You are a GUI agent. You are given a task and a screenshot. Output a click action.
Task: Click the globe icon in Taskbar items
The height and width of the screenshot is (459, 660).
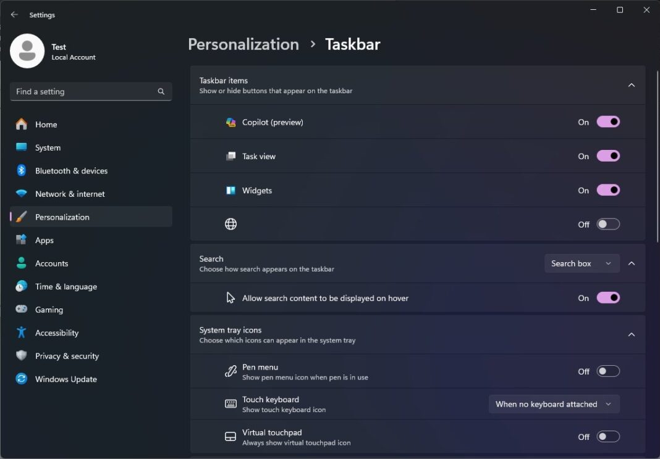(x=231, y=224)
